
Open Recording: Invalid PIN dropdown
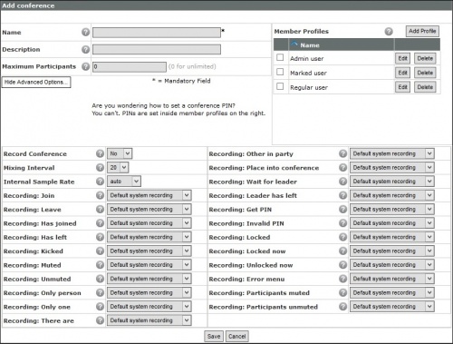coord(392,223)
